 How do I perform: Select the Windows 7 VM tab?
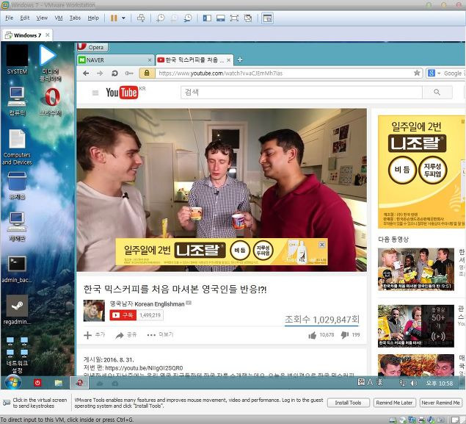click(27, 35)
